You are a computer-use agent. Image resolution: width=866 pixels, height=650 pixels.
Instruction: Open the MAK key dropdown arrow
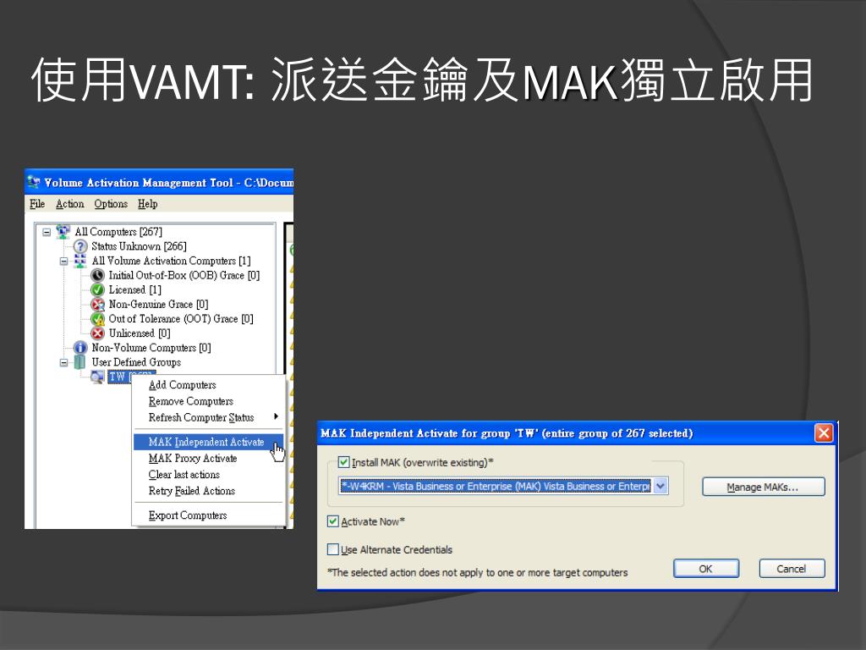pyautogui.click(x=660, y=486)
